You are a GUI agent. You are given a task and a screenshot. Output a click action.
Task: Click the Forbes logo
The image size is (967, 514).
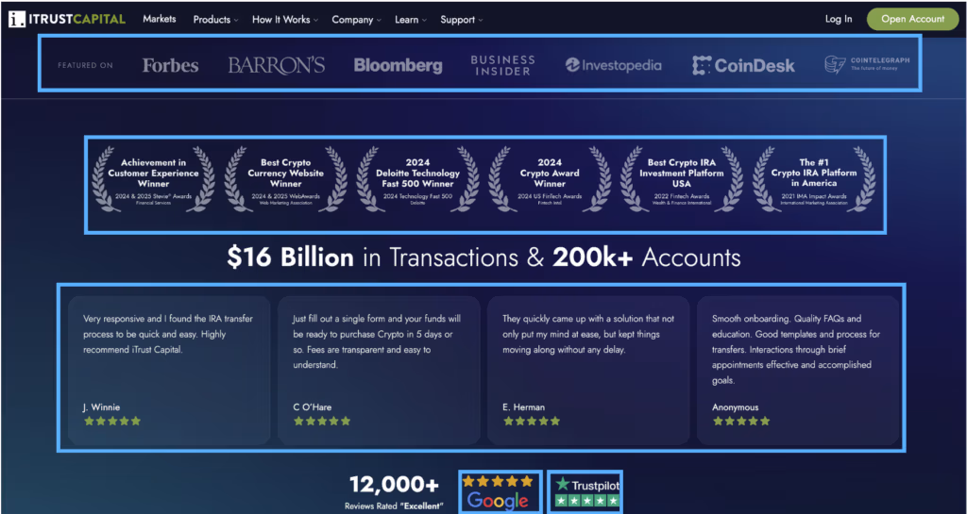click(170, 65)
